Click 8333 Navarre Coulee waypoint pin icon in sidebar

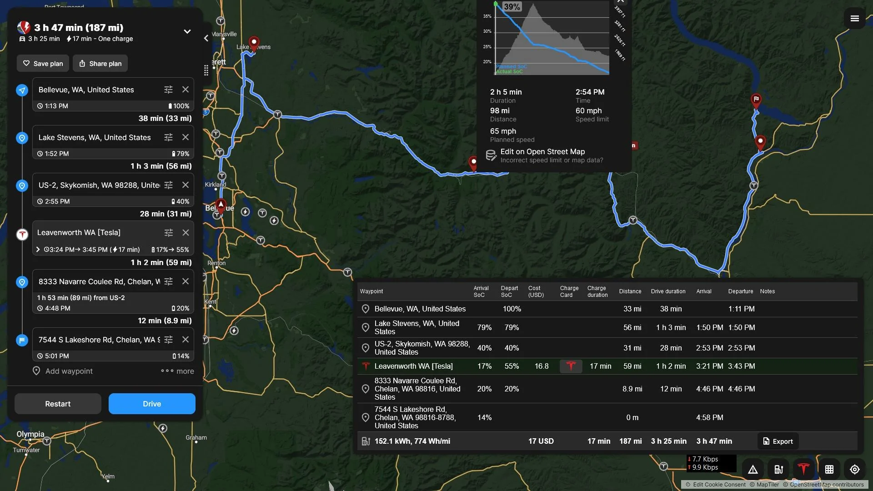(x=22, y=282)
